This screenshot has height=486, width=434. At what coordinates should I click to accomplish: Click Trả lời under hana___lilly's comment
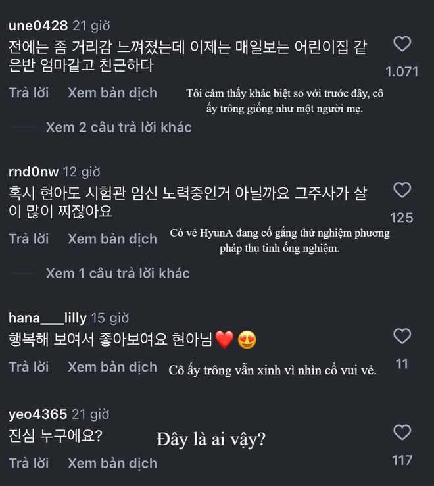tap(29, 367)
